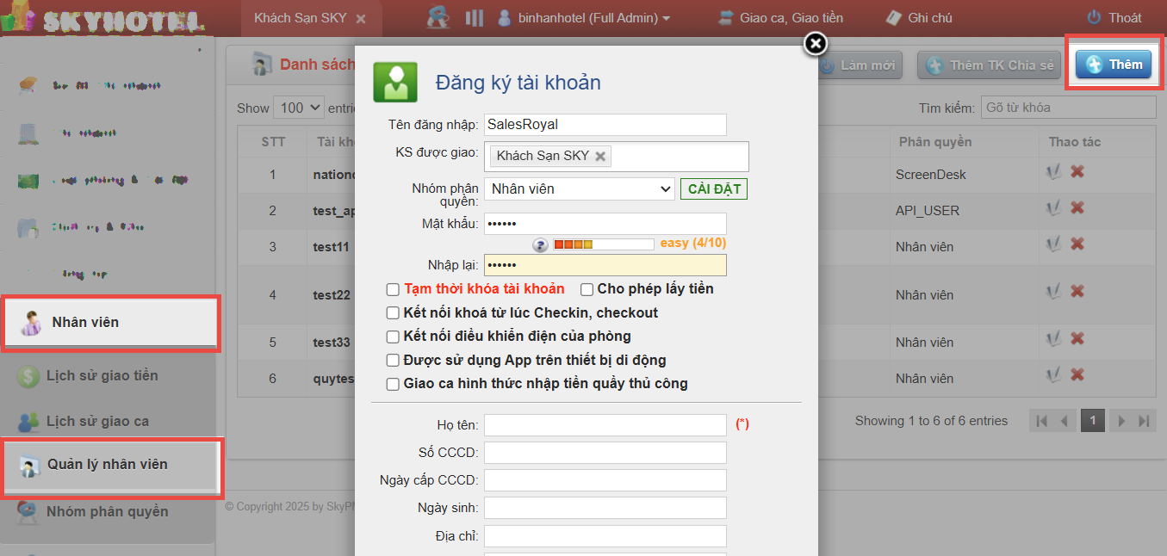The height and width of the screenshot is (556, 1167).
Task: Open the Nhân viên sidebar section
Action: click(x=110, y=323)
